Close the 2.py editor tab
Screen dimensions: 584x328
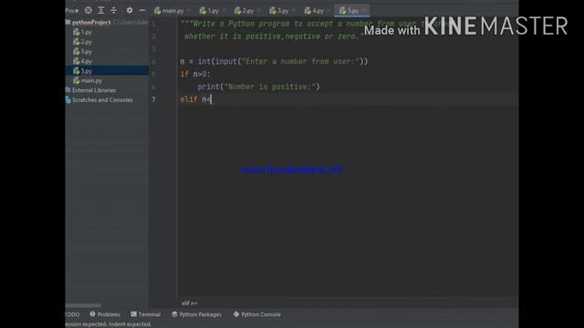click(x=259, y=11)
